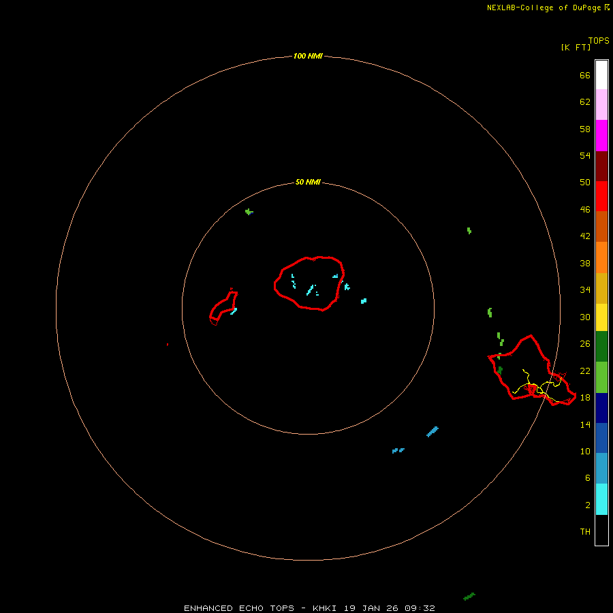Click the black TH threshold swatch
This screenshot has height=613, width=613.
click(x=601, y=530)
